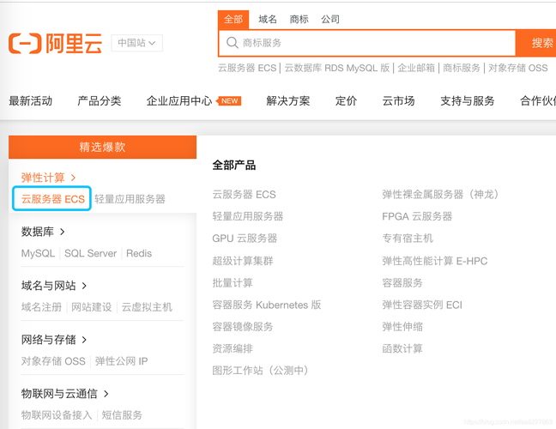Open 超级计算集群 product link
Viewport: 556px width, 429px height.
[243, 261]
